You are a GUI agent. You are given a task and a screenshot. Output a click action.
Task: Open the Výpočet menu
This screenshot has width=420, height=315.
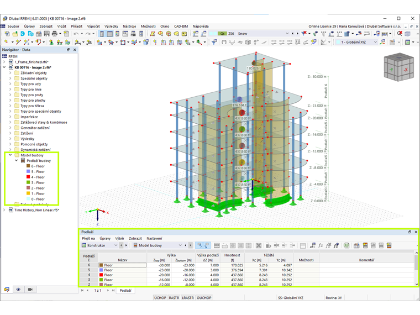[93, 27]
